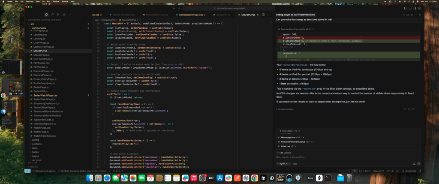Open the Extensions view icon in sidebar

(x=64, y=15)
